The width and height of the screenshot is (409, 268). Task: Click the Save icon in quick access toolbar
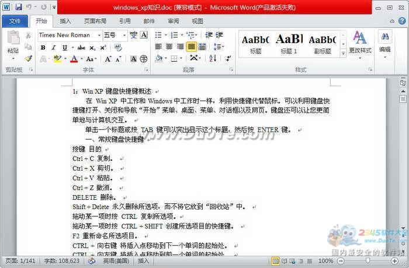point(19,7)
